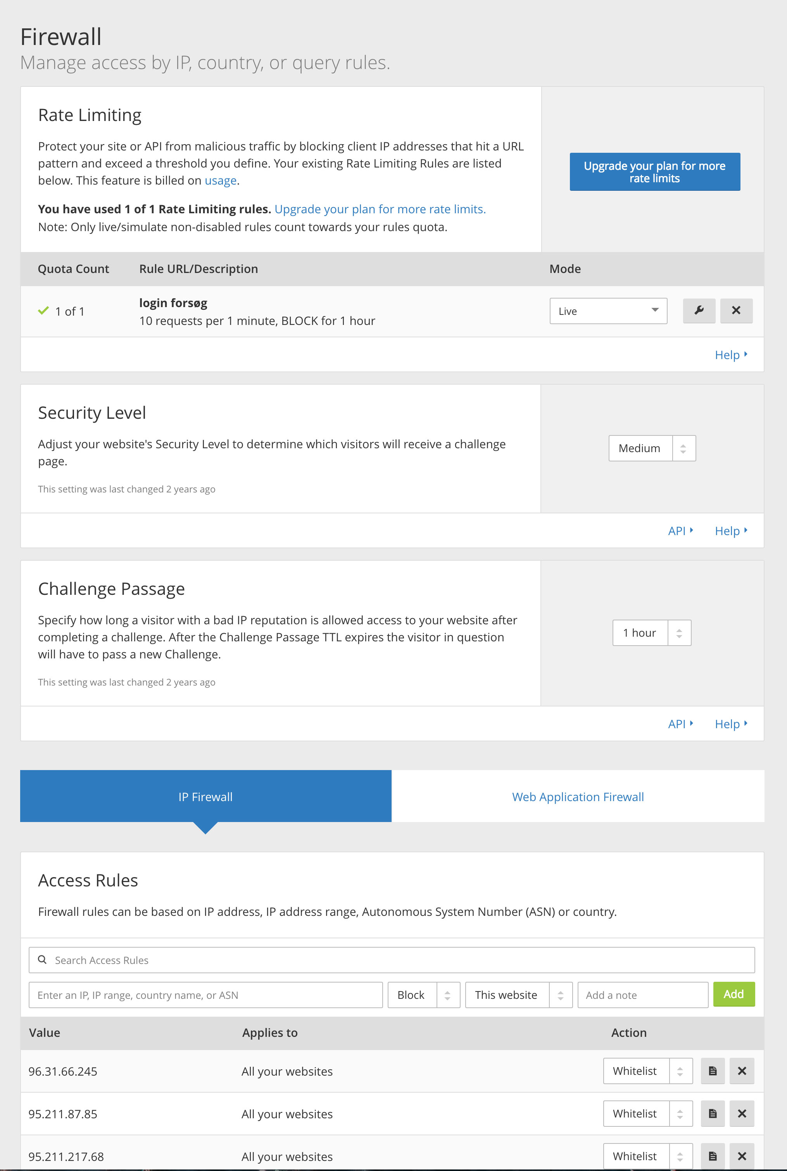Open the Security Level Medium dropdown
Viewport: 787px width, 1171px height.
(x=652, y=448)
